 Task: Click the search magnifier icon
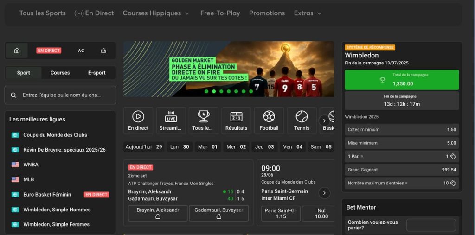click(x=13, y=95)
